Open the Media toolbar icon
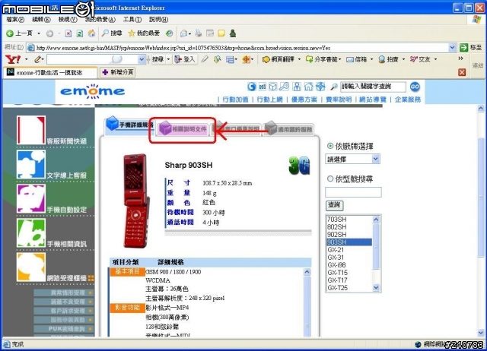The image size is (487, 351). (169, 33)
